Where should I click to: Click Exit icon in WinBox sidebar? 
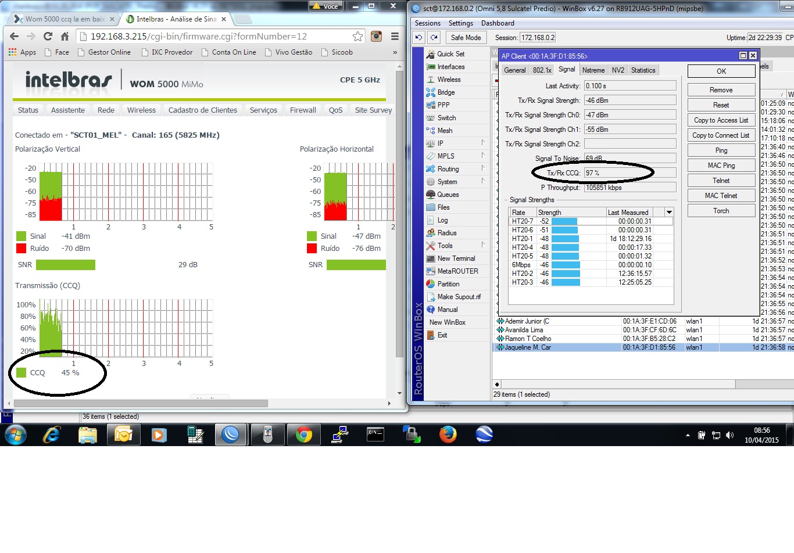click(x=431, y=335)
